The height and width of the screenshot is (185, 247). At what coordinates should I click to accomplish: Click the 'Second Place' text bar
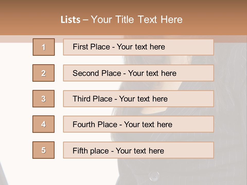point(138,73)
